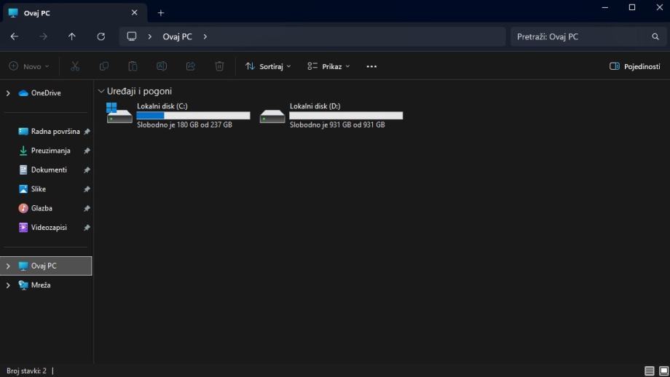Click the pin icon beside Dokumenti
Screen dimensions: 670x377
pos(87,170)
